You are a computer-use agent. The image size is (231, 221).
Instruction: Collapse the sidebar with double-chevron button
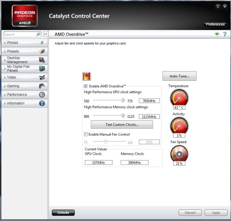click(x=46, y=34)
